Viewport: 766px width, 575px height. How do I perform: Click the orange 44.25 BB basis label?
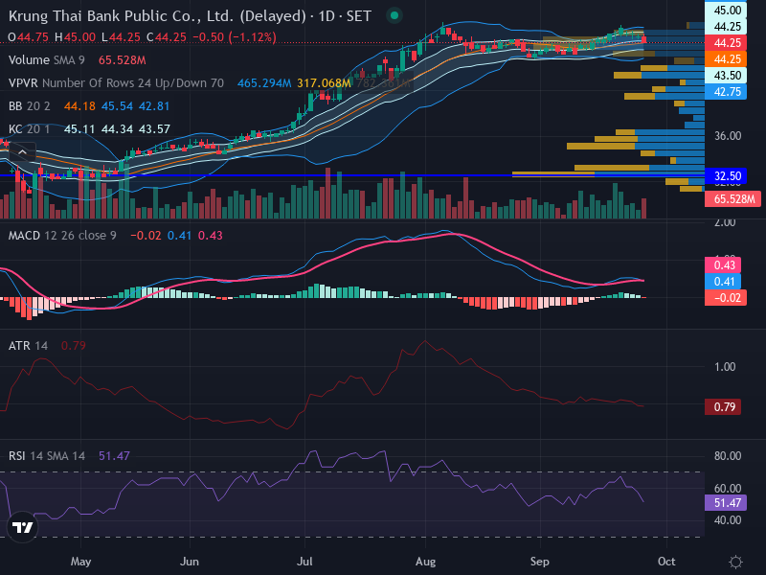[x=727, y=59]
